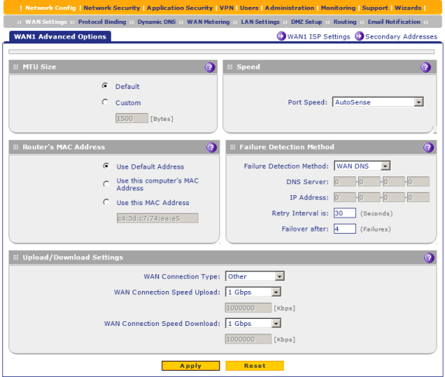Open the Network Security menu
445x377 pixels.
112,8
